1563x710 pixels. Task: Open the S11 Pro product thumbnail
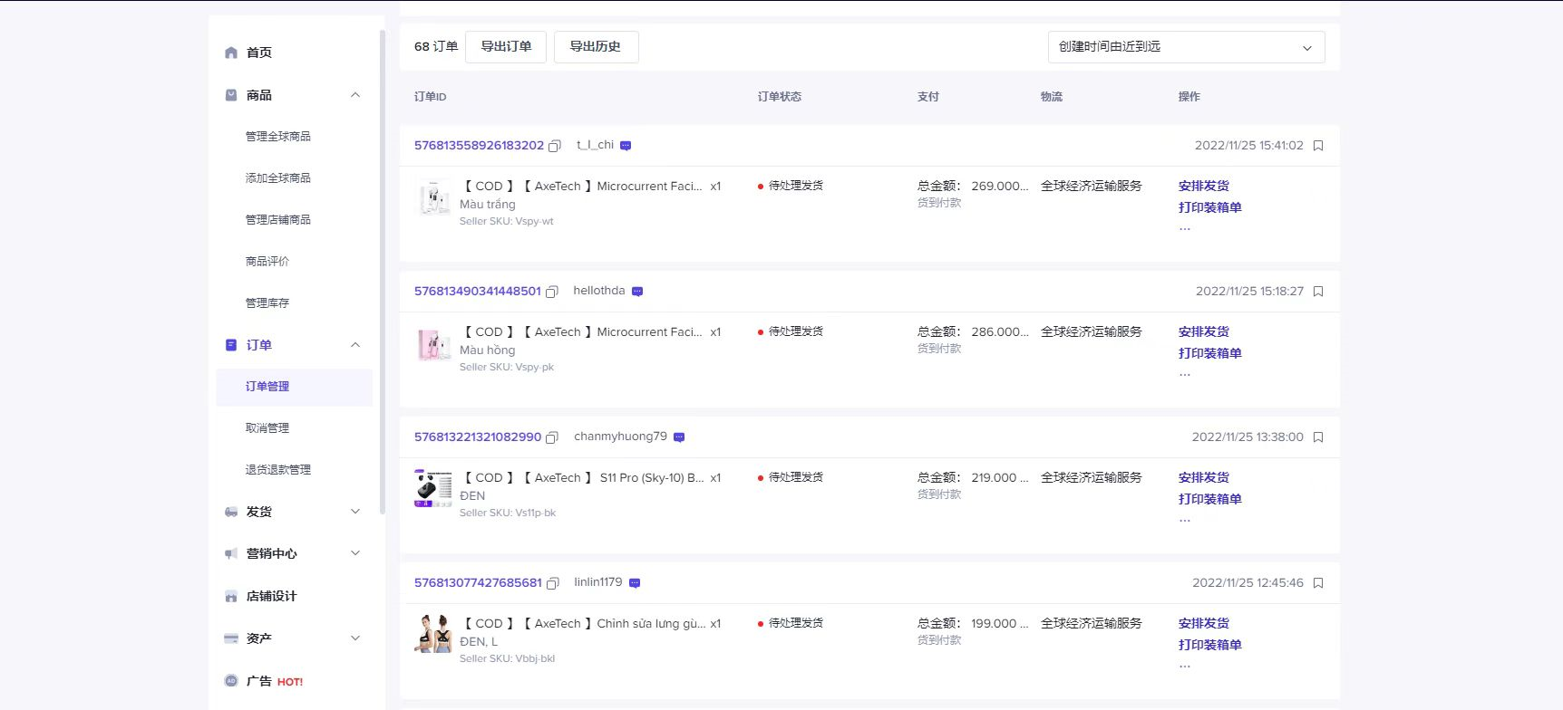433,489
